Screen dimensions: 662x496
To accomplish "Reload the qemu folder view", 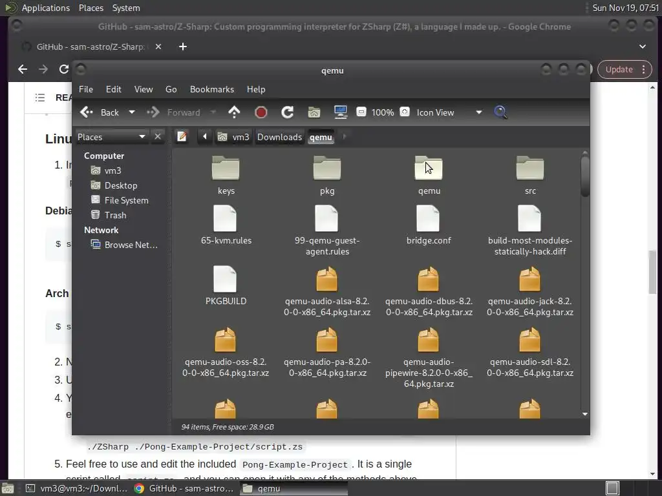I will click(x=288, y=112).
